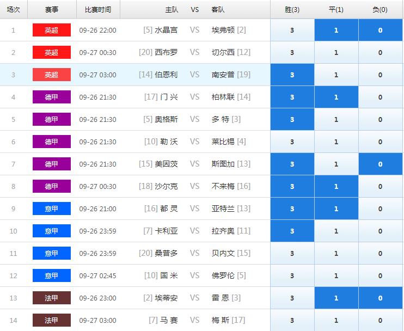This screenshot has height=331, width=404.
Task: Select draw (1) for match 2 西布罗 vs 切尔西
Action: (x=336, y=53)
